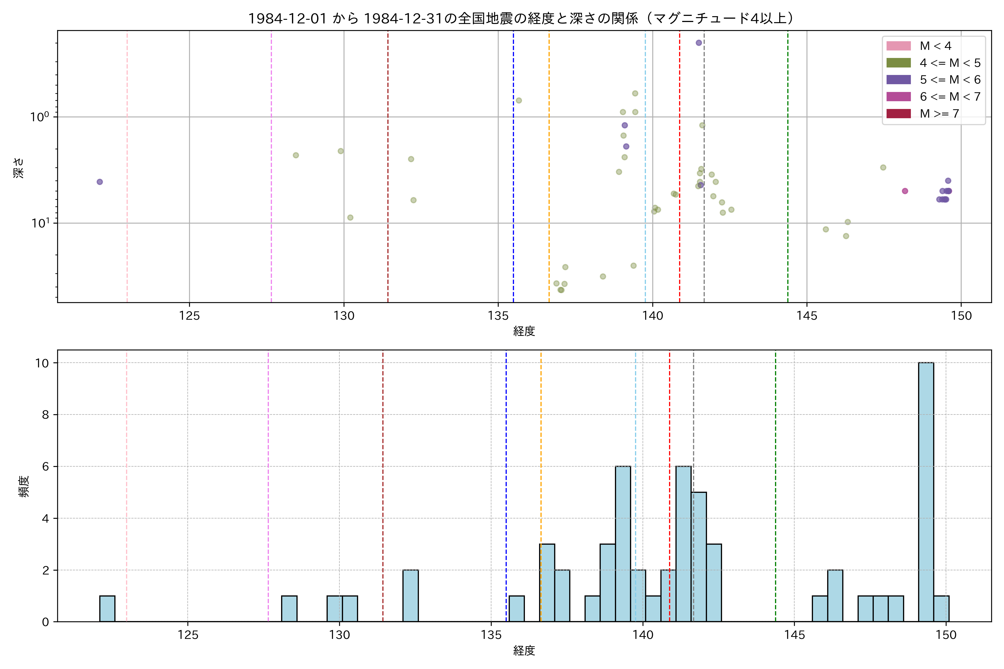Click the purple scatter point at far left

coord(100,182)
